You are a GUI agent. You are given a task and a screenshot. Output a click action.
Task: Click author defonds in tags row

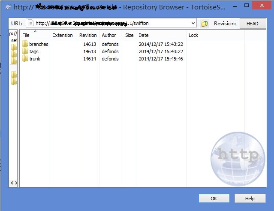(110, 51)
